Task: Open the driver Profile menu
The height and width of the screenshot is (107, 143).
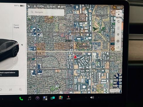Action: point(39,6)
